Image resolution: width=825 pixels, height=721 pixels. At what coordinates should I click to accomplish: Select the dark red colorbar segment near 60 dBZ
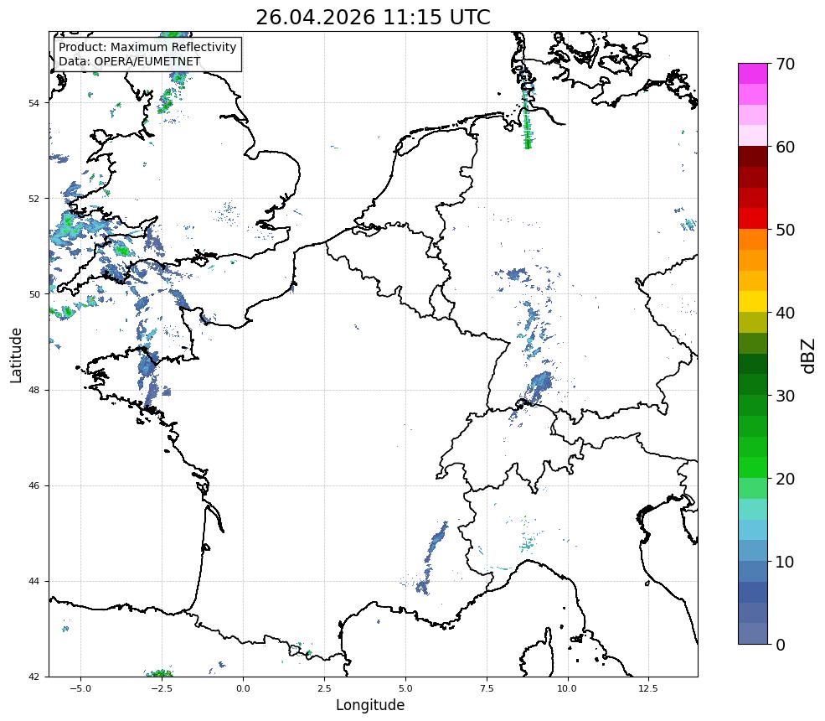[752, 157]
